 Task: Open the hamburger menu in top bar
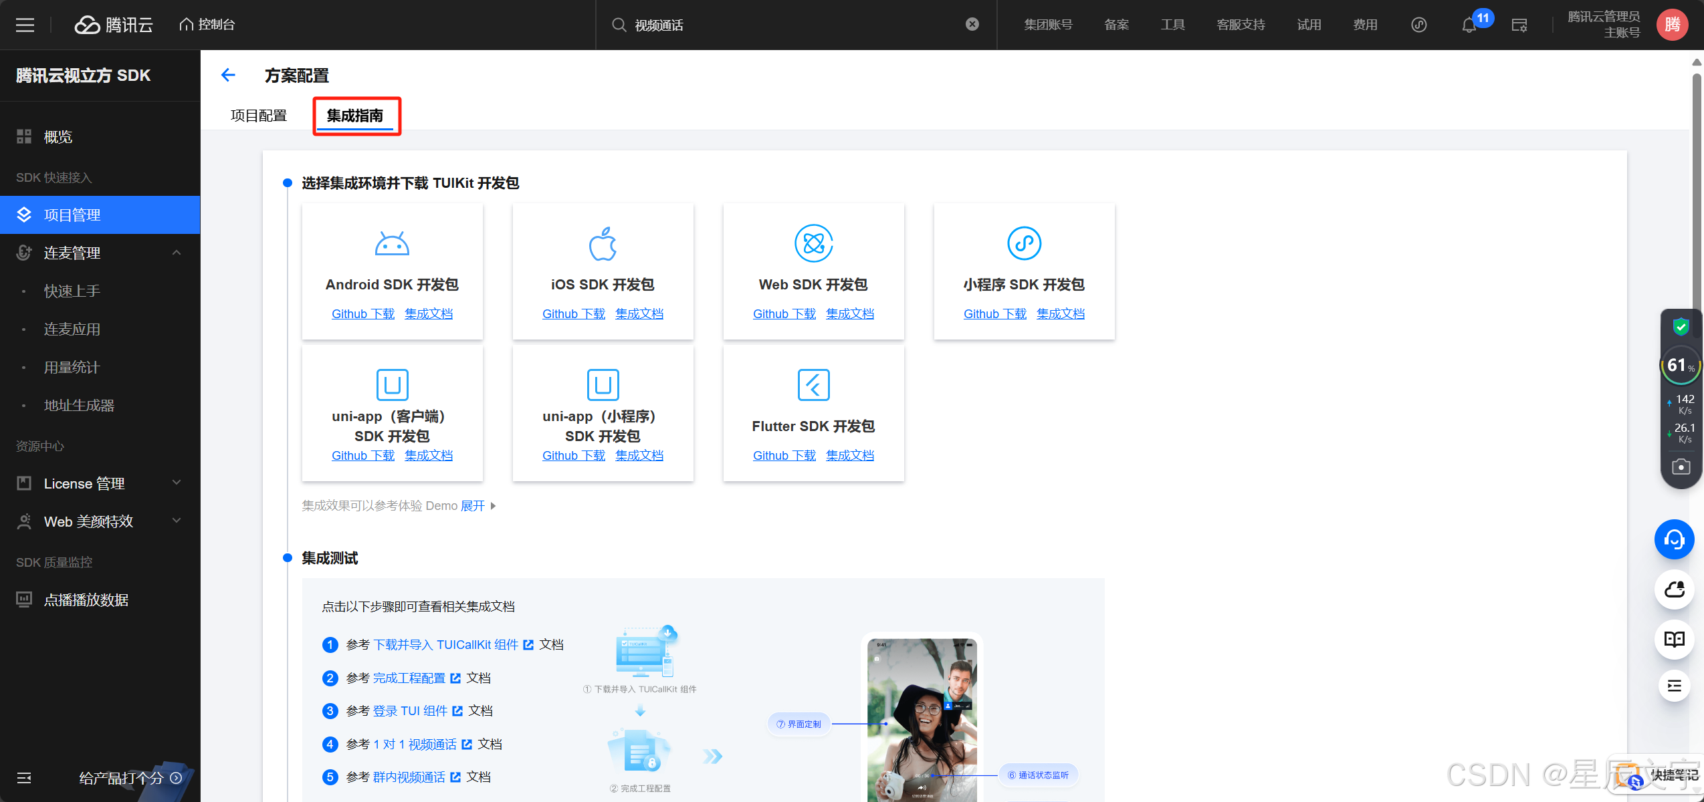[25, 25]
